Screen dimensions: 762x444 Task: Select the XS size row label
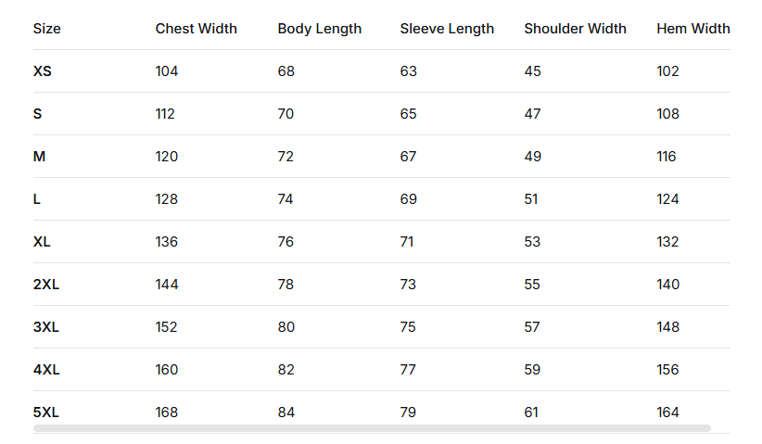pyautogui.click(x=43, y=71)
